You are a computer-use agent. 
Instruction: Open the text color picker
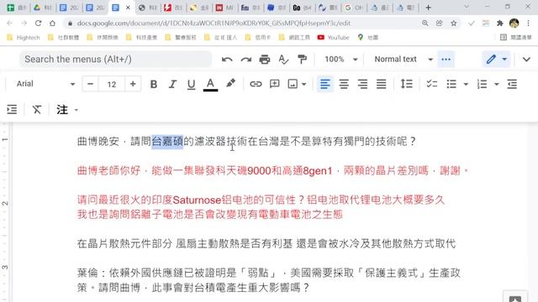tap(210, 85)
